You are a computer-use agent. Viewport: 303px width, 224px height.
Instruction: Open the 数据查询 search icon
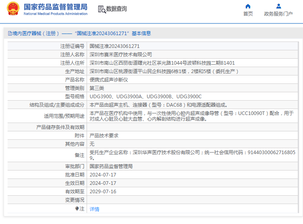point(102,9)
